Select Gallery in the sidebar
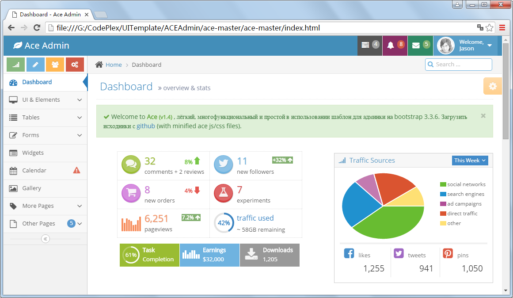 pyautogui.click(x=32, y=188)
